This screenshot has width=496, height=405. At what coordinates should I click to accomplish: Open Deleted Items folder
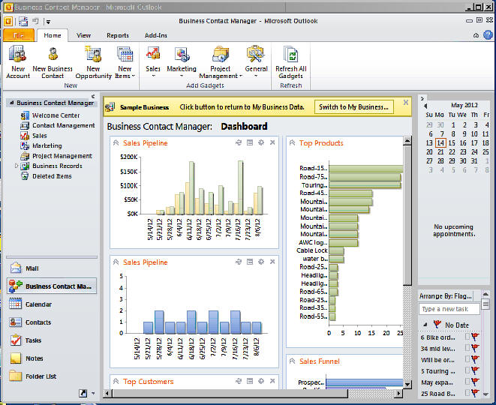tap(52, 176)
